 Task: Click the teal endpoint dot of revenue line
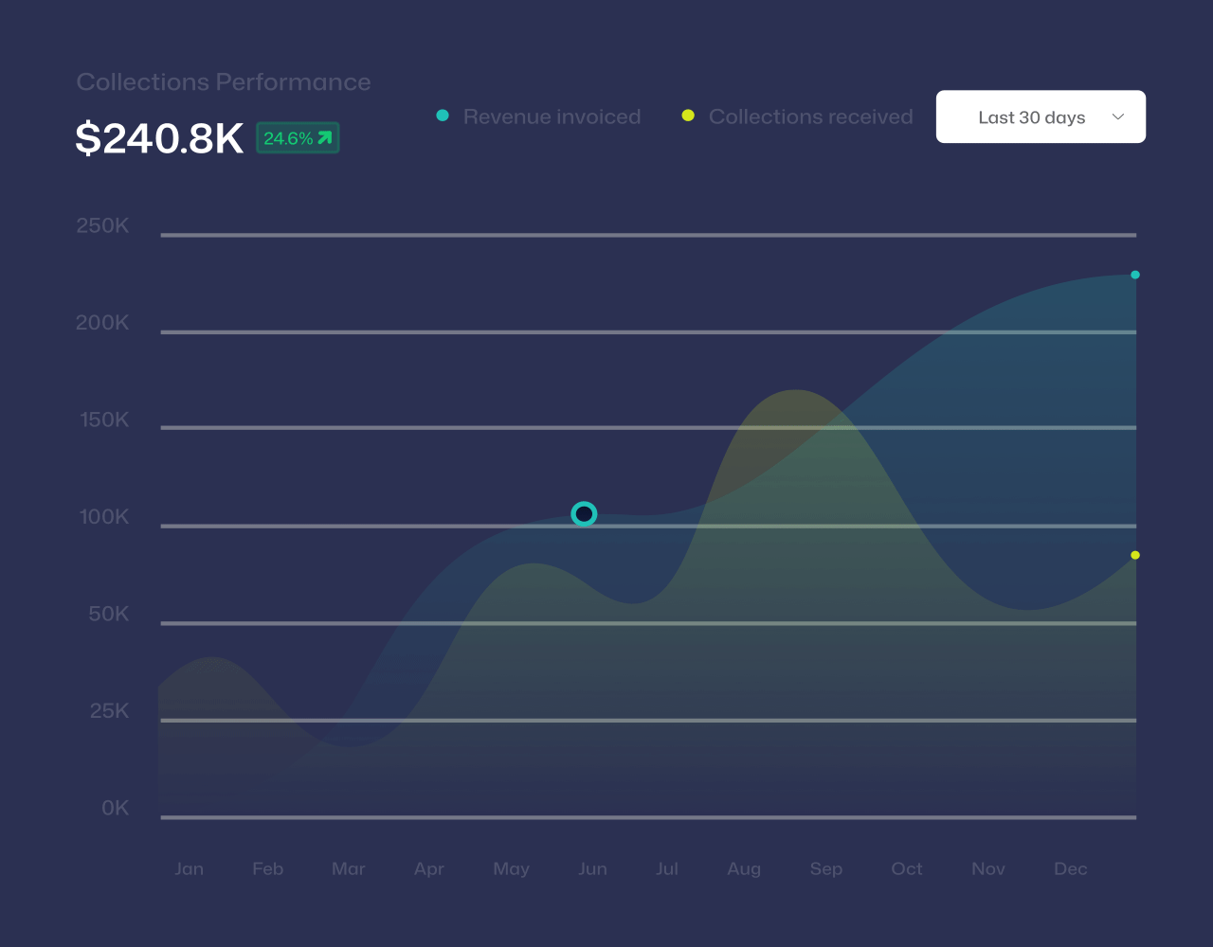coord(1135,275)
